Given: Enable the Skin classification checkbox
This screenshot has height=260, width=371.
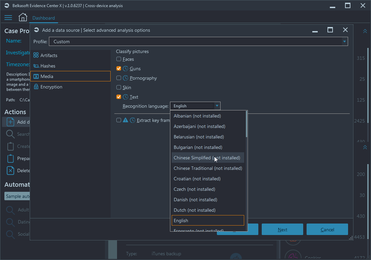Looking at the screenshot, I should click(119, 87).
